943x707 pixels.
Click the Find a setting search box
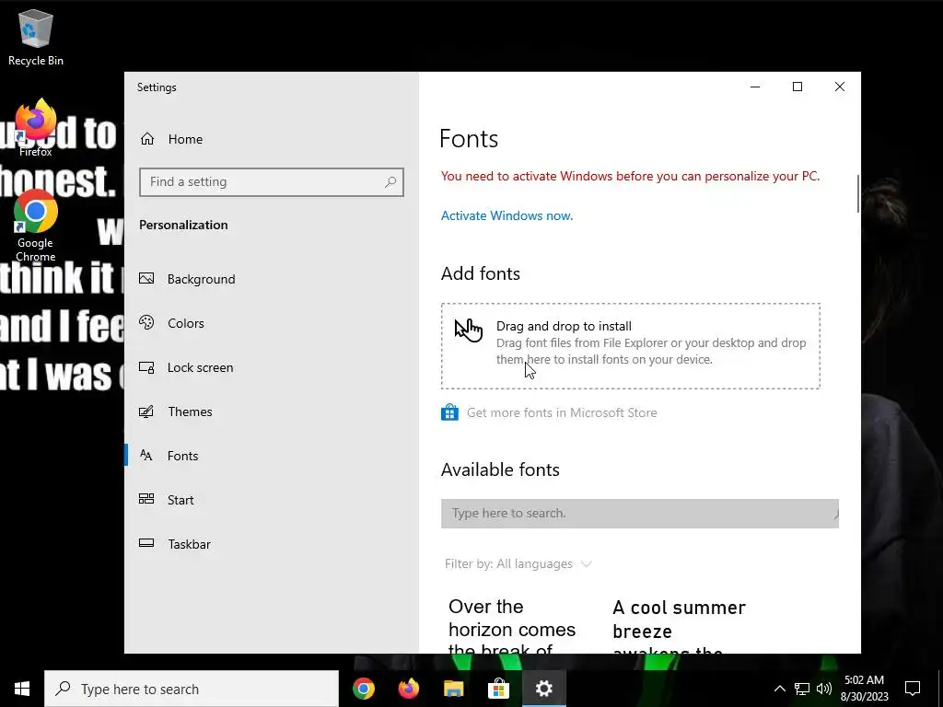click(272, 181)
